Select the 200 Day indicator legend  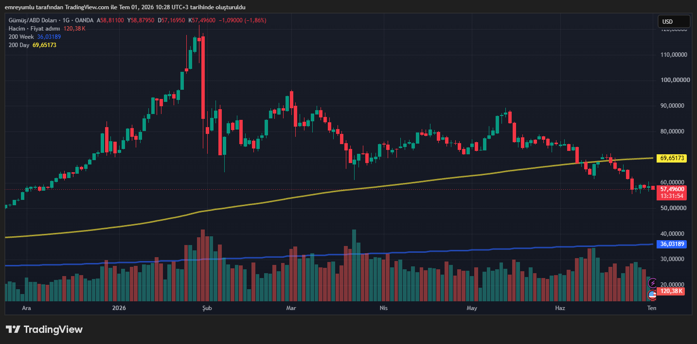(x=19, y=45)
